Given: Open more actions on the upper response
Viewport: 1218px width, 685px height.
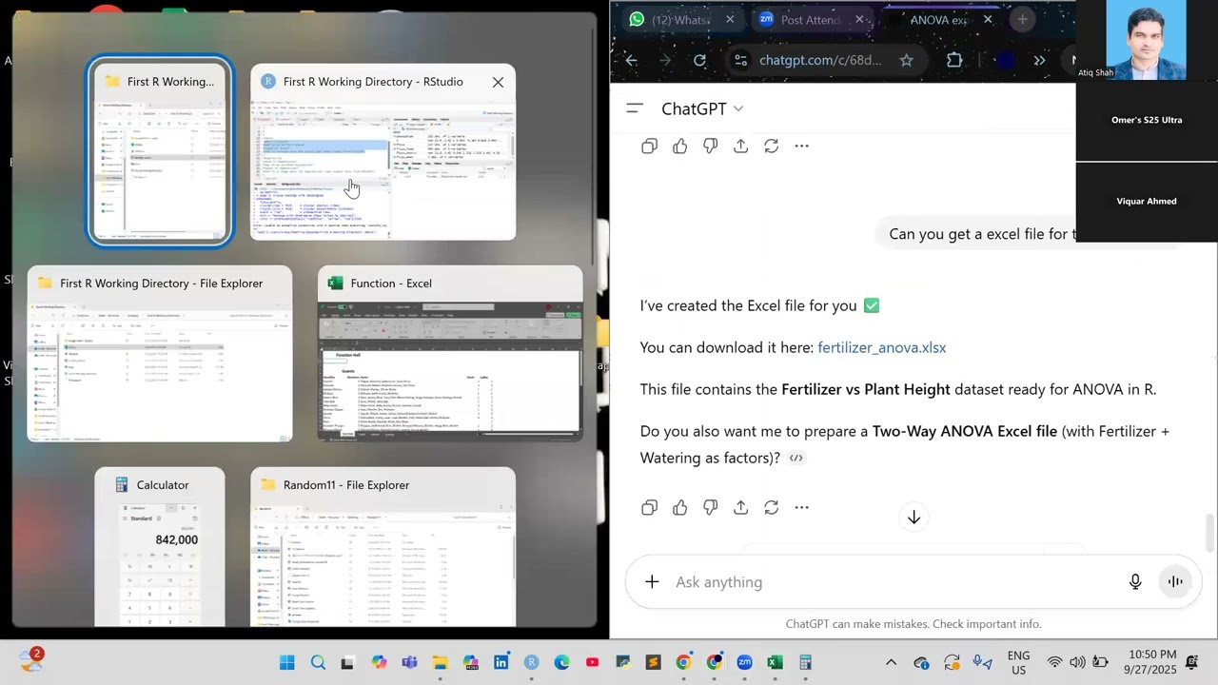Looking at the screenshot, I should pyautogui.click(x=801, y=146).
